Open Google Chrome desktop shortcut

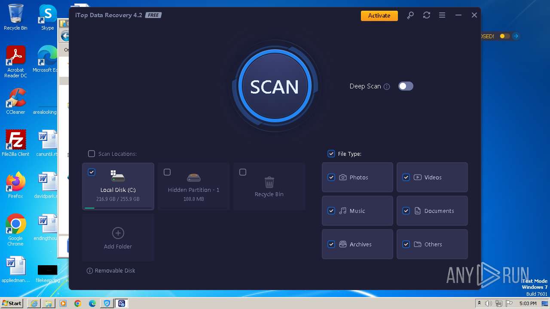[15, 230]
